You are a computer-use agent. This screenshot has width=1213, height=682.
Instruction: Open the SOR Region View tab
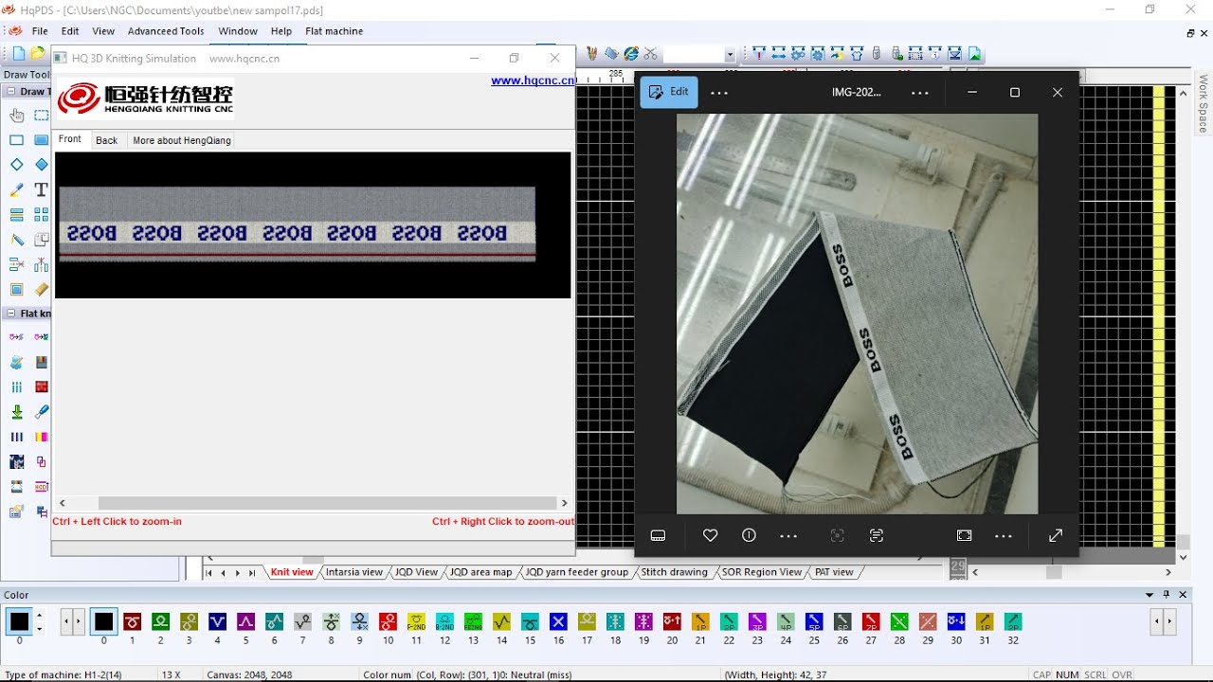point(762,572)
